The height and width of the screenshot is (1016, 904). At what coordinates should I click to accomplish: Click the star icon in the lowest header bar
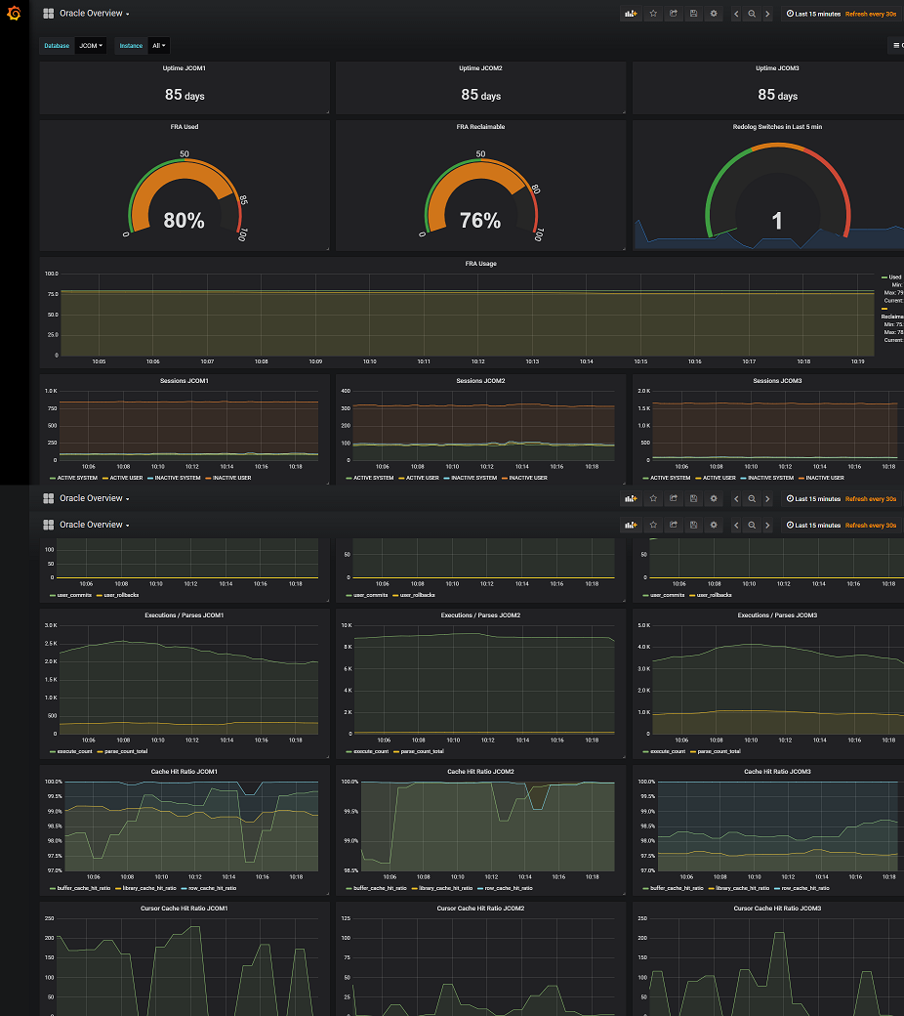point(653,525)
